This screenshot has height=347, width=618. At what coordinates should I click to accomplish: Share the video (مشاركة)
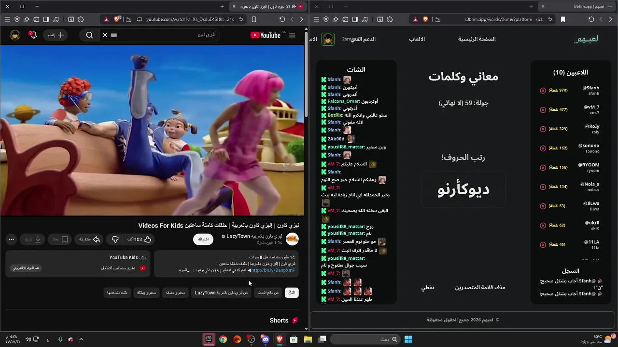[90, 239]
